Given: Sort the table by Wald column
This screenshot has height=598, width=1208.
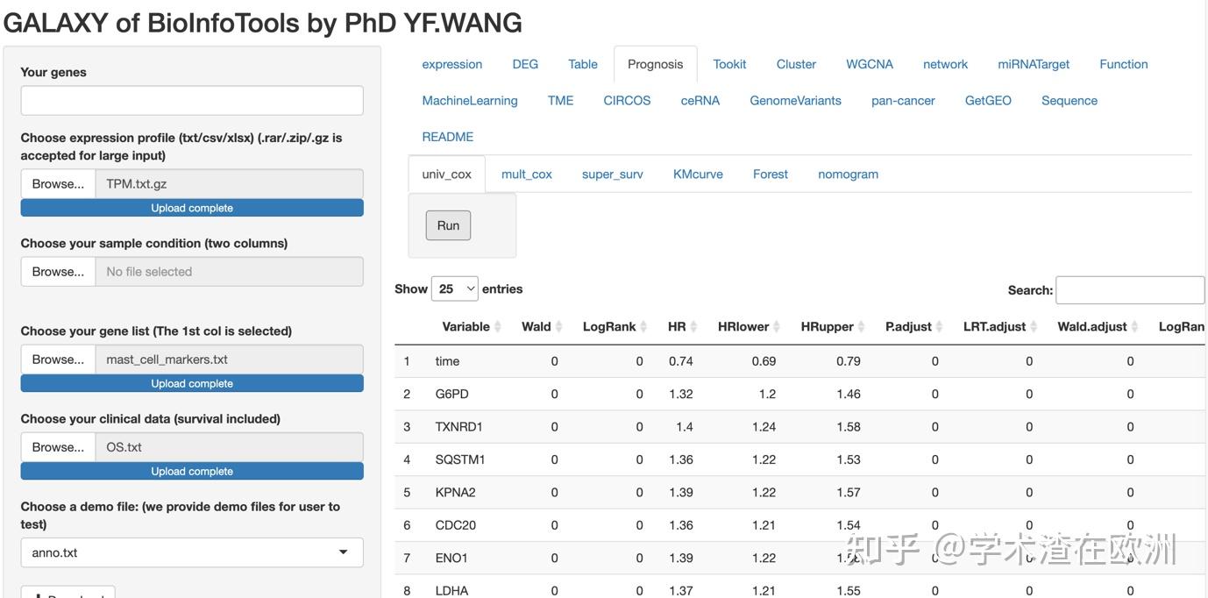Looking at the screenshot, I should [537, 326].
